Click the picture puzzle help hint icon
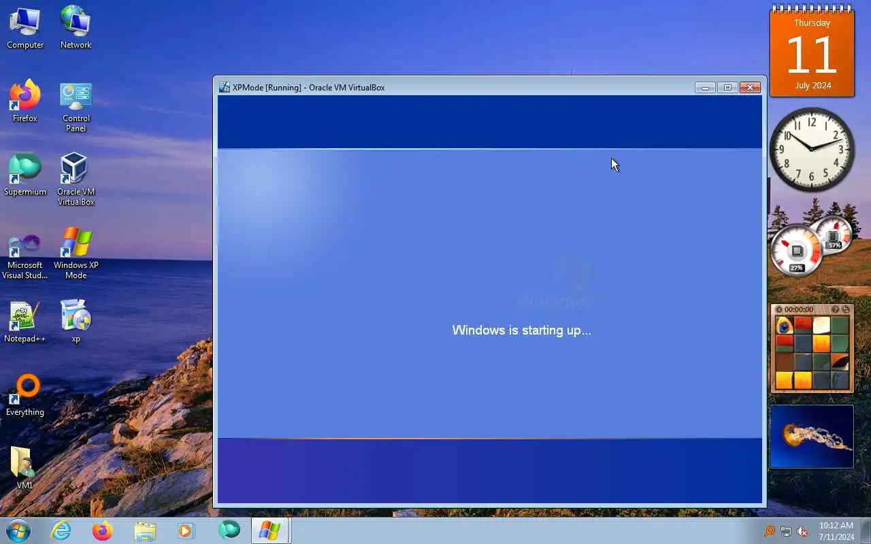 point(836,309)
